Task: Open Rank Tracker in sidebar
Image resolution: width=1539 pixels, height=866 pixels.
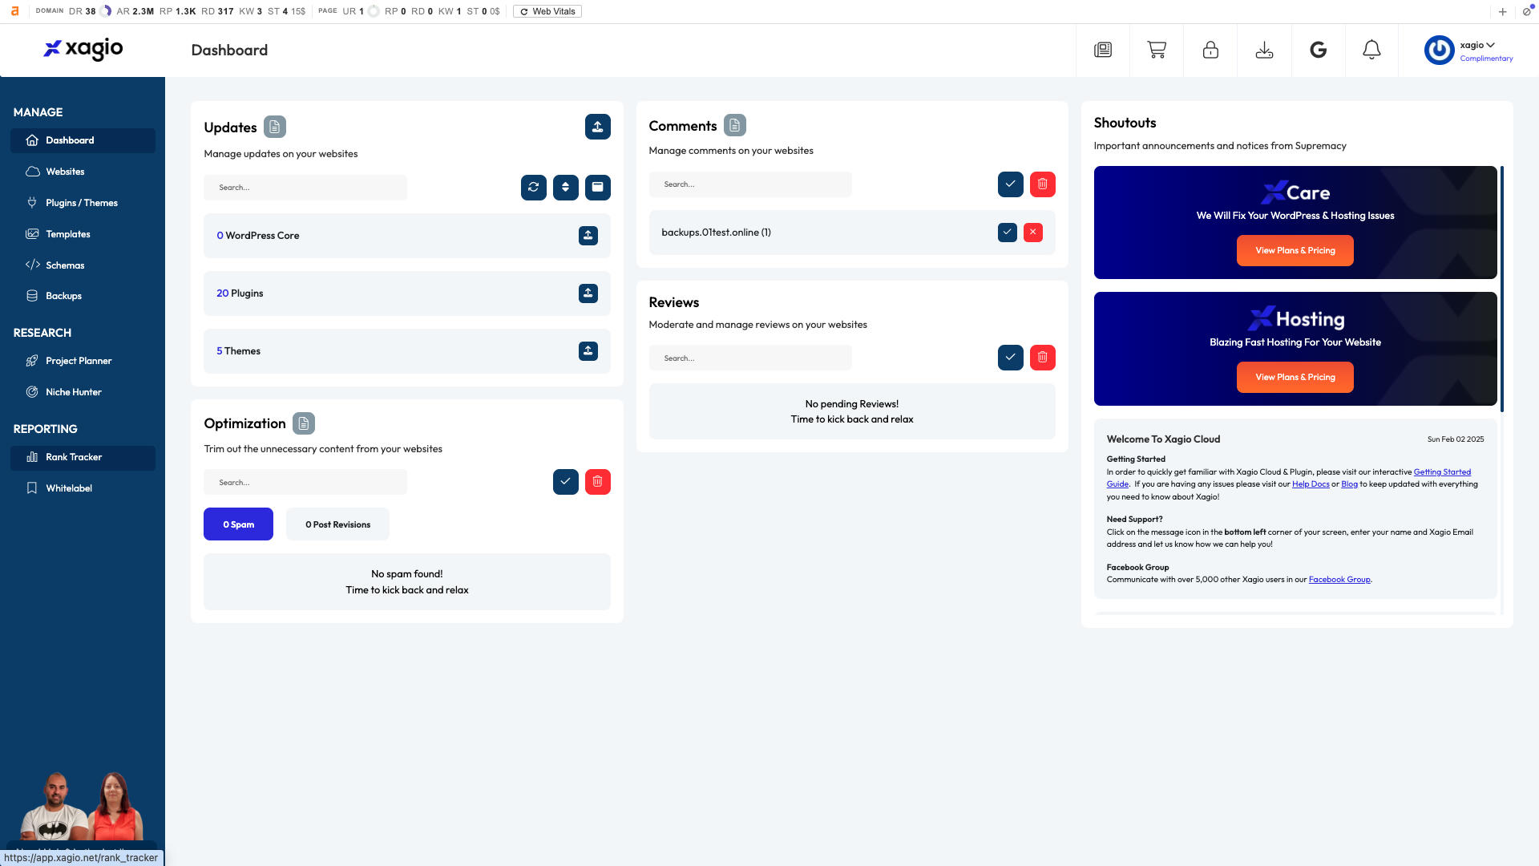Action: [83, 457]
